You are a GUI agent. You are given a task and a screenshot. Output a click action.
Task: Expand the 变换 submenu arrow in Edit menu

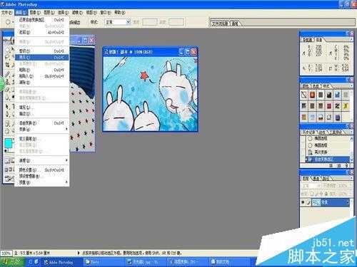pos(66,130)
